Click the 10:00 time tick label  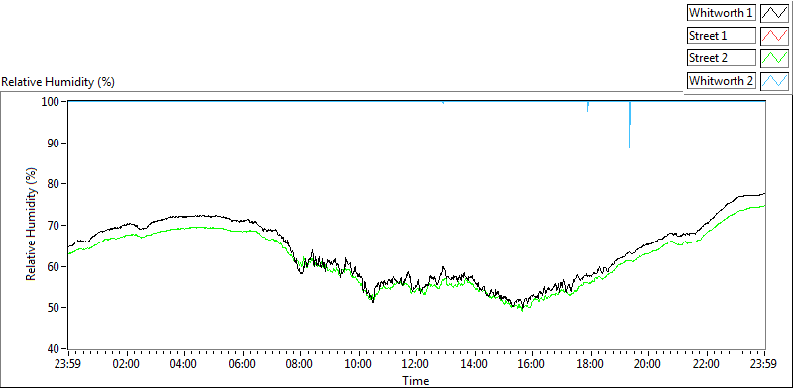[x=359, y=364]
